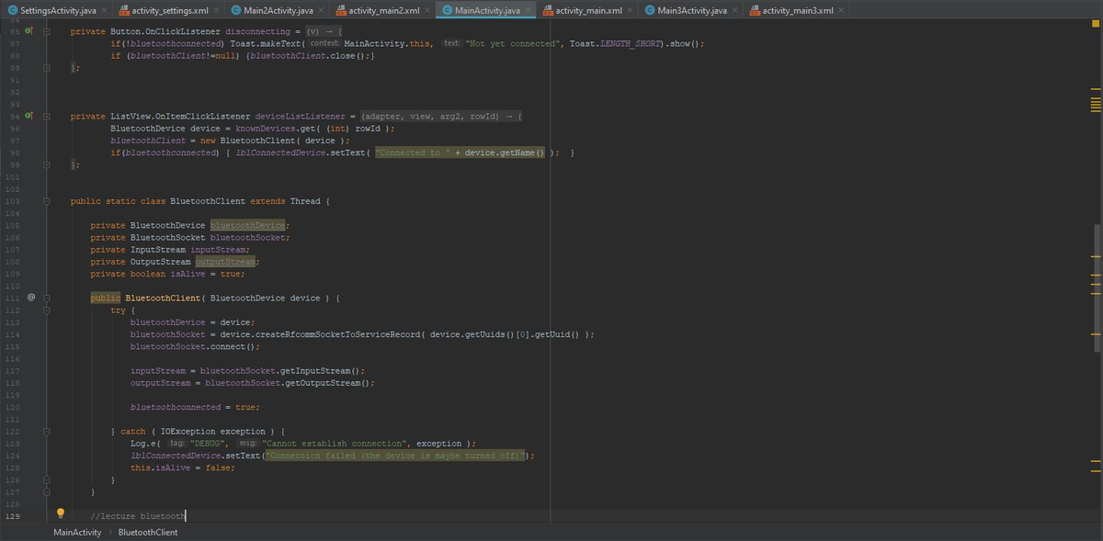Click the implementation gutter icon at line 85
1103x541 pixels.
point(28,31)
